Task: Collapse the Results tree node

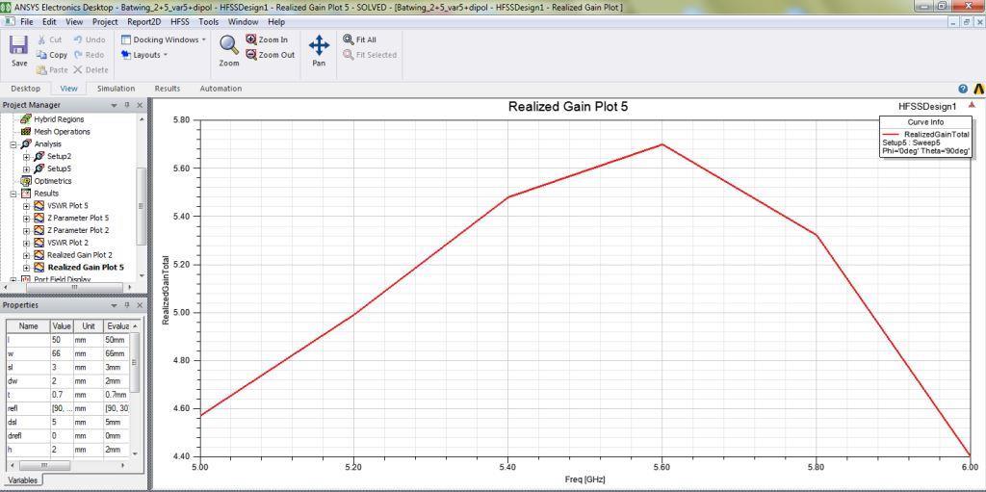Action: 14,194
